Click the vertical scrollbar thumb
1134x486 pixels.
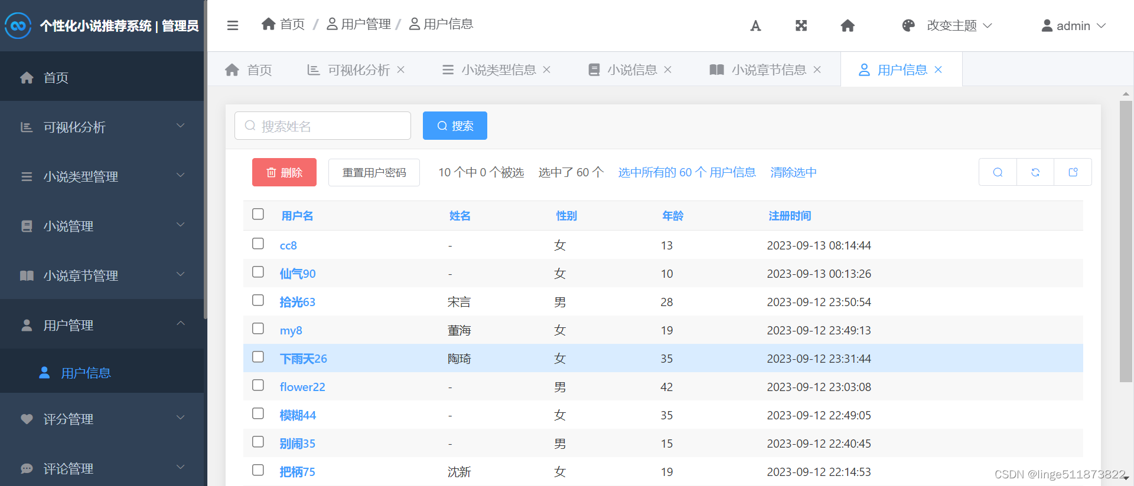tap(1126, 242)
